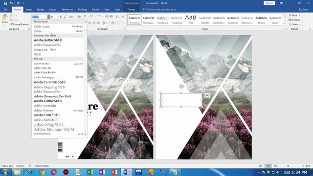Open the Paragraph dialog launcher

[125, 29]
